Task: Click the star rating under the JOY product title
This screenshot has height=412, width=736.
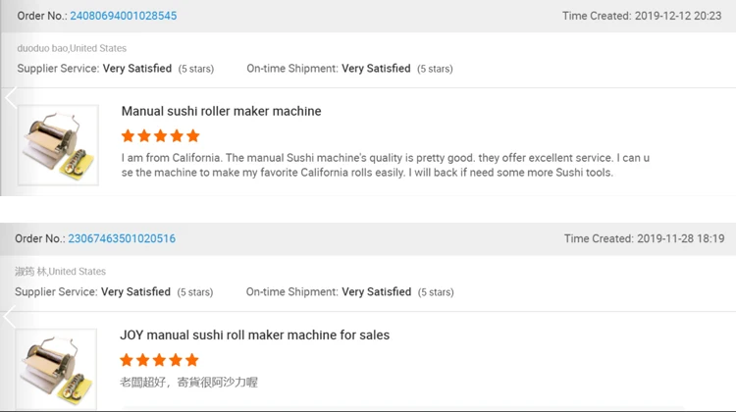Action: 159,360
